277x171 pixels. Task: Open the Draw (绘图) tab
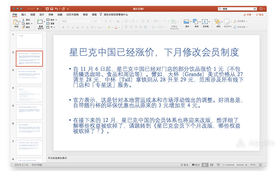(33, 15)
